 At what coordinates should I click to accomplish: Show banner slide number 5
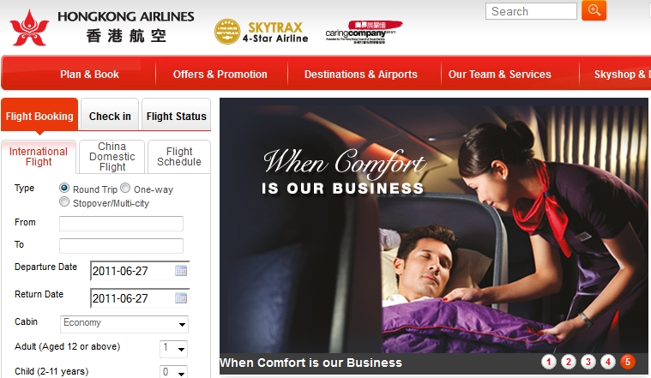click(628, 362)
